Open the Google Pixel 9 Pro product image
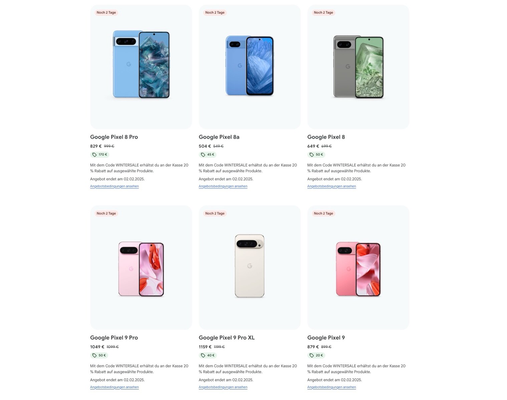The height and width of the screenshot is (400, 507). [x=141, y=269]
